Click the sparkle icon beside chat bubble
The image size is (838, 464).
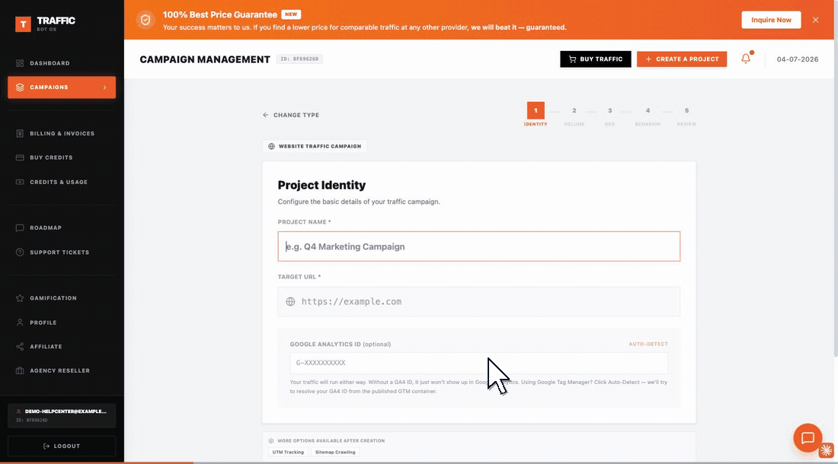[827, 450]
